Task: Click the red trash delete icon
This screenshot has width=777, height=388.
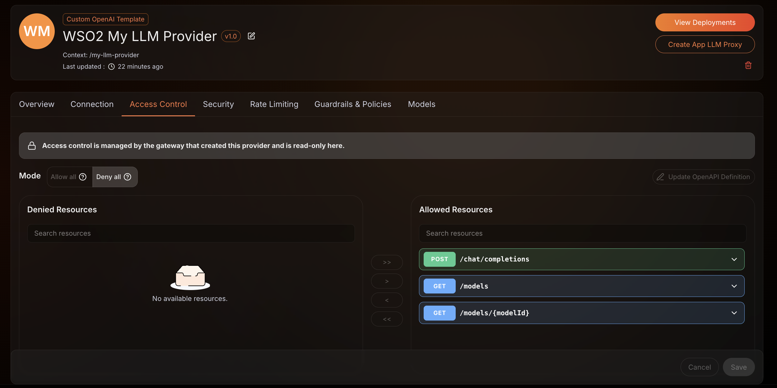Action: 748,65
